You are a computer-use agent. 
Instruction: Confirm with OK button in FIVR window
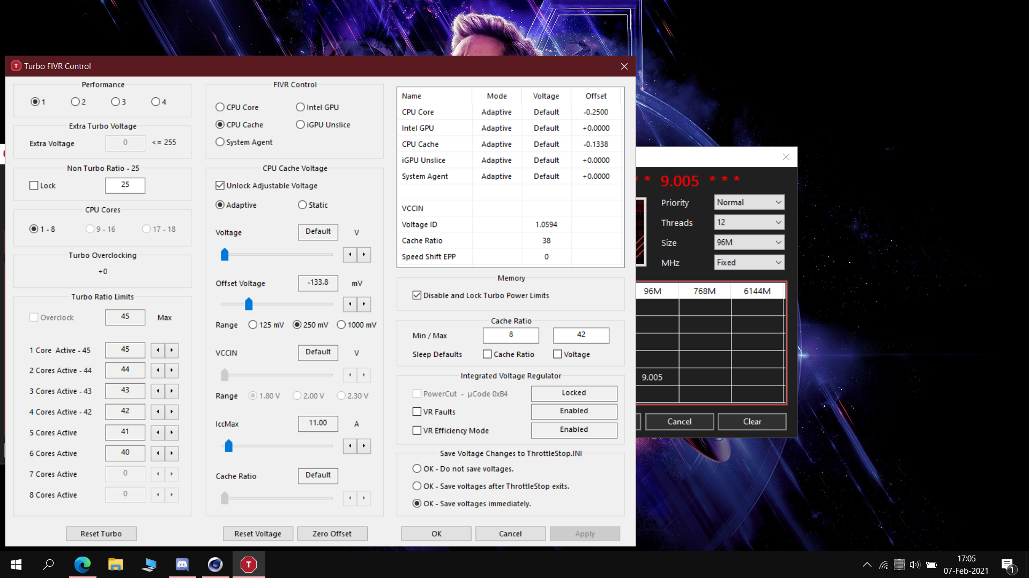(x=436, y=534)
